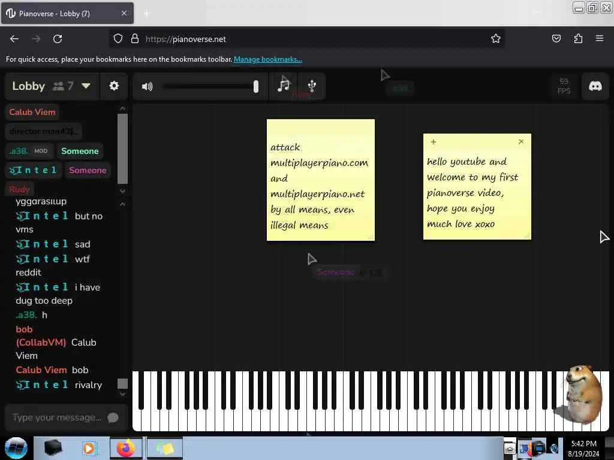The height and width of the screenshot is (460, 614).
Task: Reload the Pianoverse page
Action: coord(58,39)
